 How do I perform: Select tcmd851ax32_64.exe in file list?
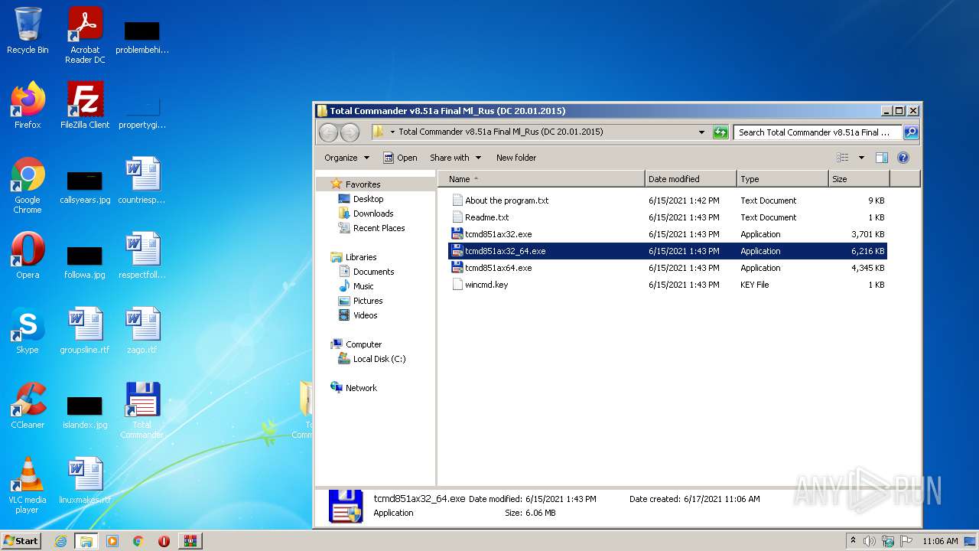[x=668, y=251]
